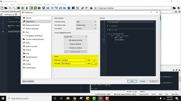Image resolution: width=181 pixels, height=101 pixels.
Task: Open the File menu
Action: [x=2, y=4]
